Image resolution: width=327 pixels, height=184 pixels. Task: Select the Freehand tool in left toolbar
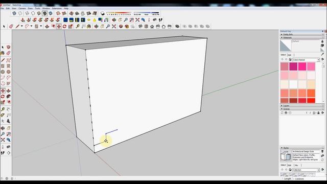click(x=9, y=60)
